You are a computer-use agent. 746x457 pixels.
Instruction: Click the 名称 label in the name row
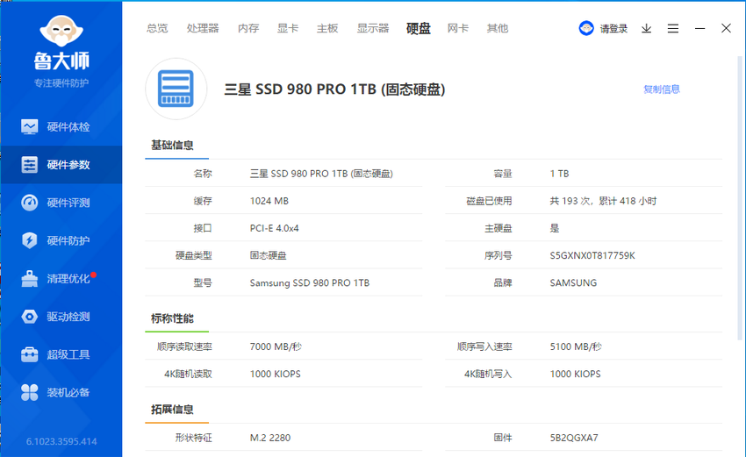point(203,174)
